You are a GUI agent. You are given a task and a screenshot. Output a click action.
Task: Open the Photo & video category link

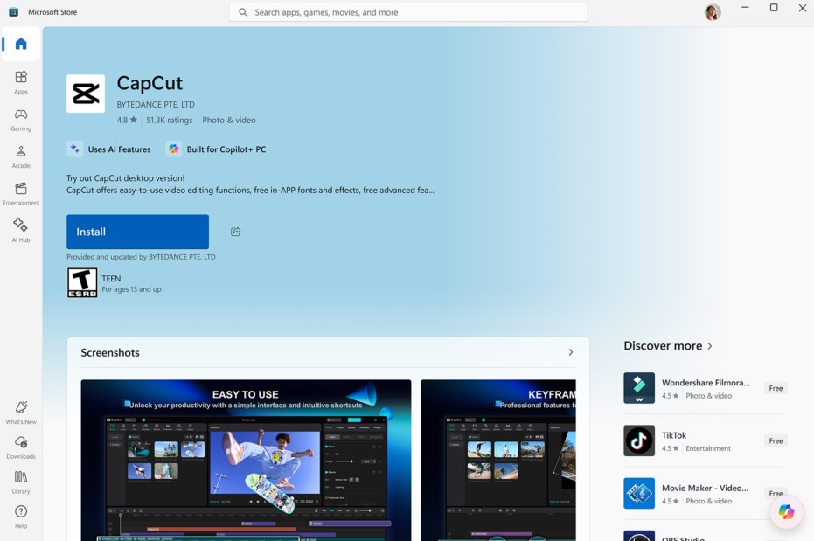pos(229,120)
